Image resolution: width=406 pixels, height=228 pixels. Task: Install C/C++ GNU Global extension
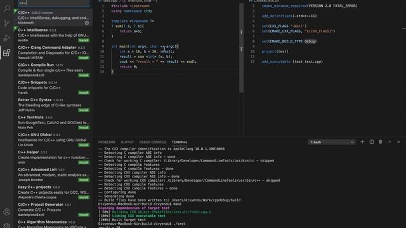pyautogui.click(x=84, y=145)
